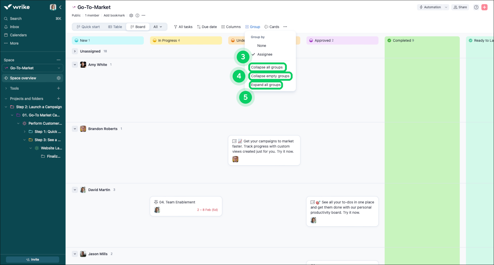Switch to the Table view tab
This screenshot has width=494, height=265.
pyautogui.click(x=115, y=27)
